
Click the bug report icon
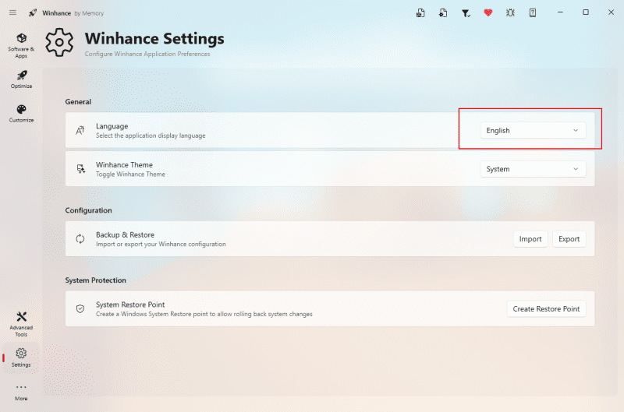(510, 13)
